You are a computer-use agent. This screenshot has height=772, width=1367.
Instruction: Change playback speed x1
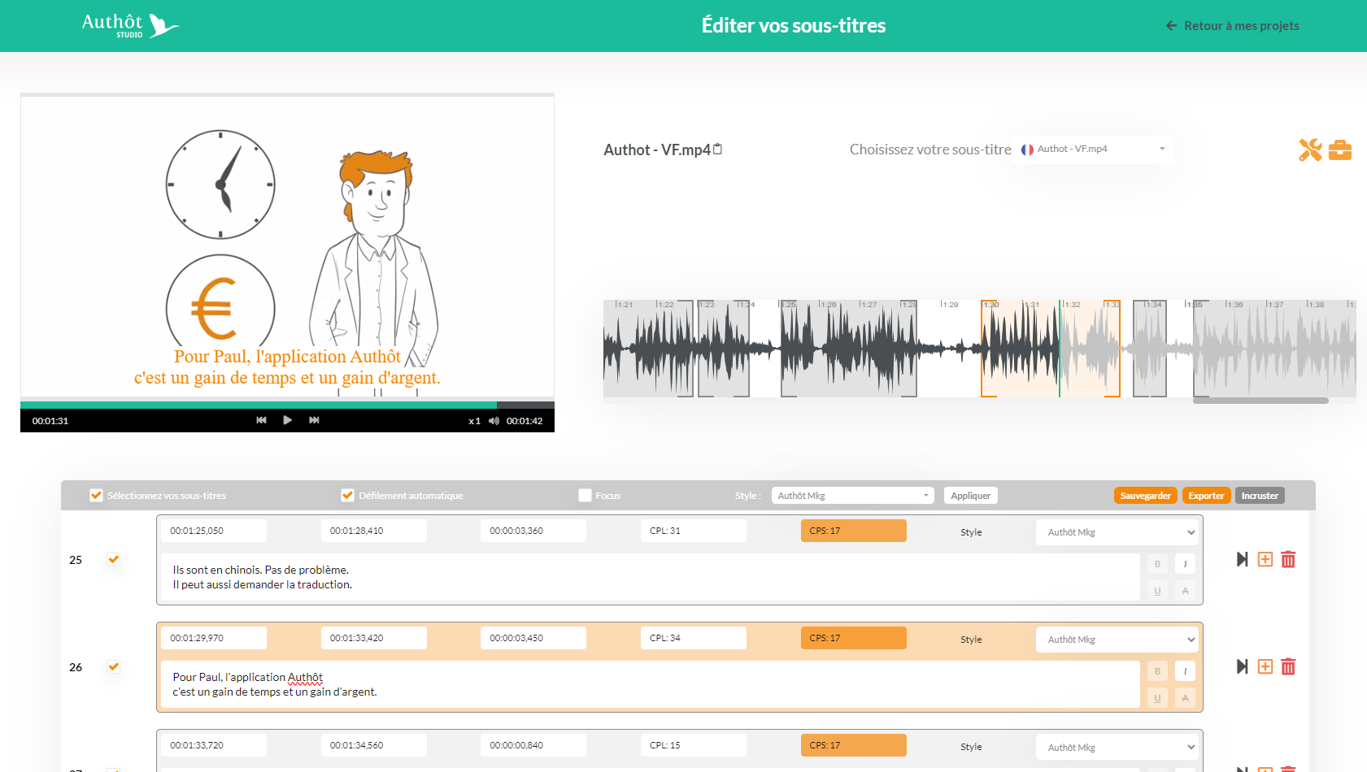[474, 421]
